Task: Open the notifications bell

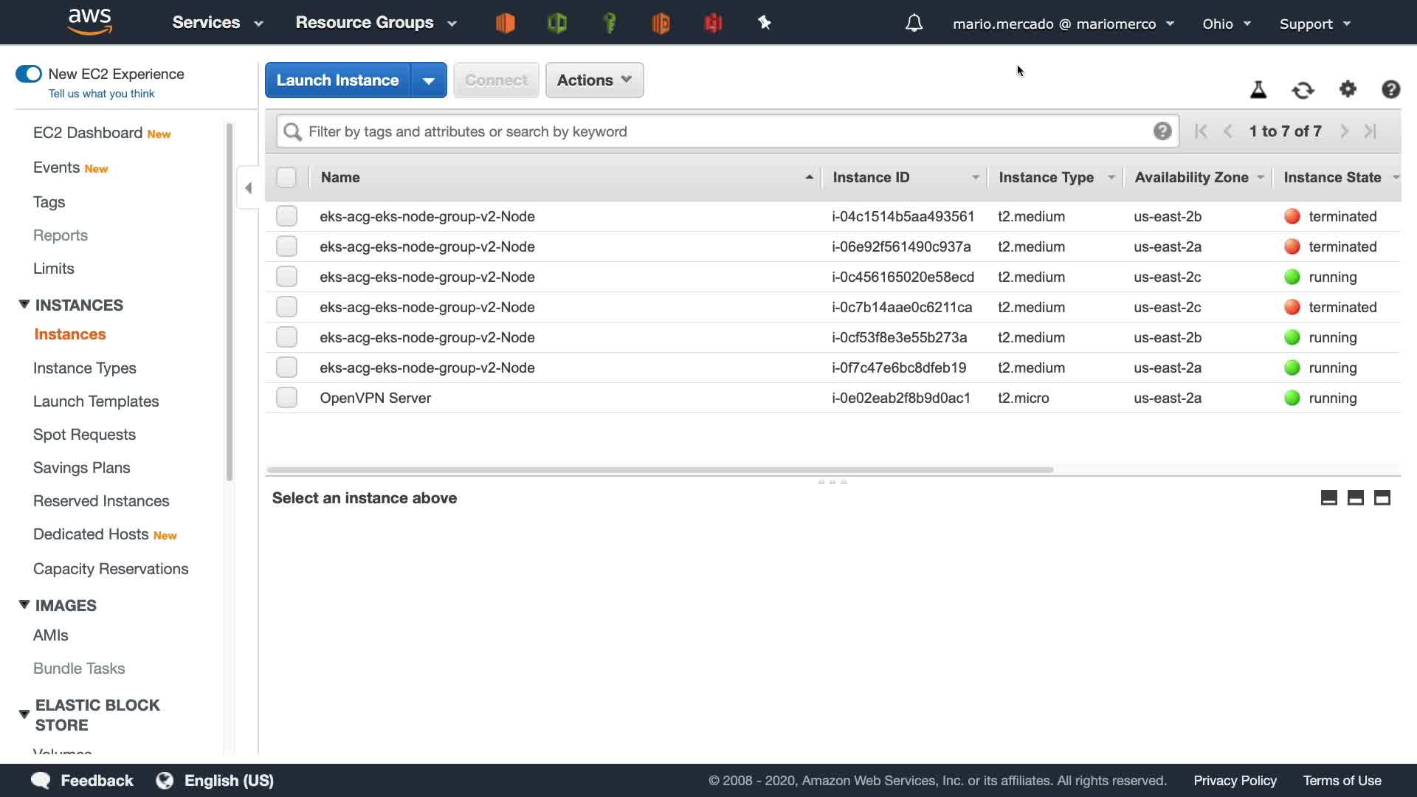Action: [x=914, y=24]
